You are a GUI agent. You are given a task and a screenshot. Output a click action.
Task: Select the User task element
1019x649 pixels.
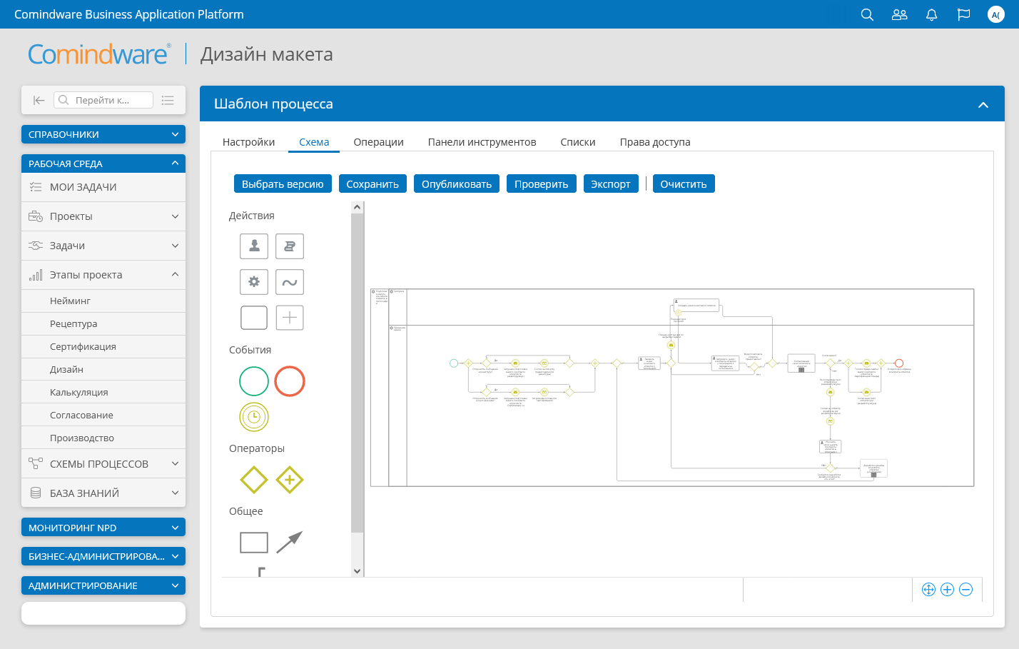[254, 246]
